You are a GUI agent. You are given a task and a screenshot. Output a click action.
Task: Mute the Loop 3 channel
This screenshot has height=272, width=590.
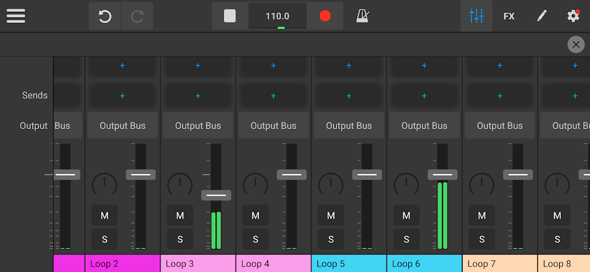(180, 215)
